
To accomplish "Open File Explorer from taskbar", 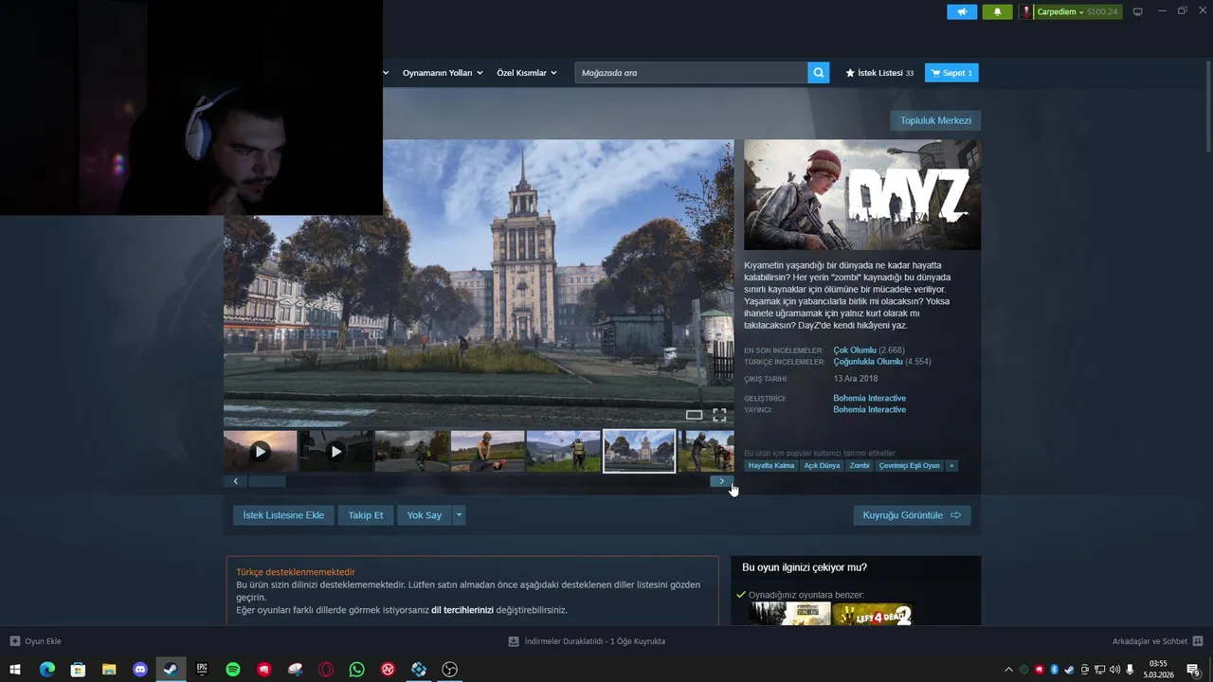I will (109, 670).
